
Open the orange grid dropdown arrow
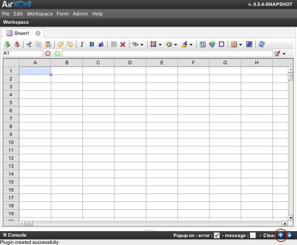click(x=240, y=45)
